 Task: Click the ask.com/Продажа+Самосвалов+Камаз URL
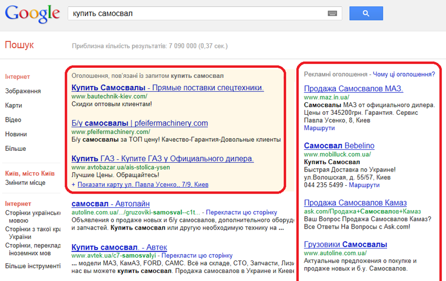(363, 212)
